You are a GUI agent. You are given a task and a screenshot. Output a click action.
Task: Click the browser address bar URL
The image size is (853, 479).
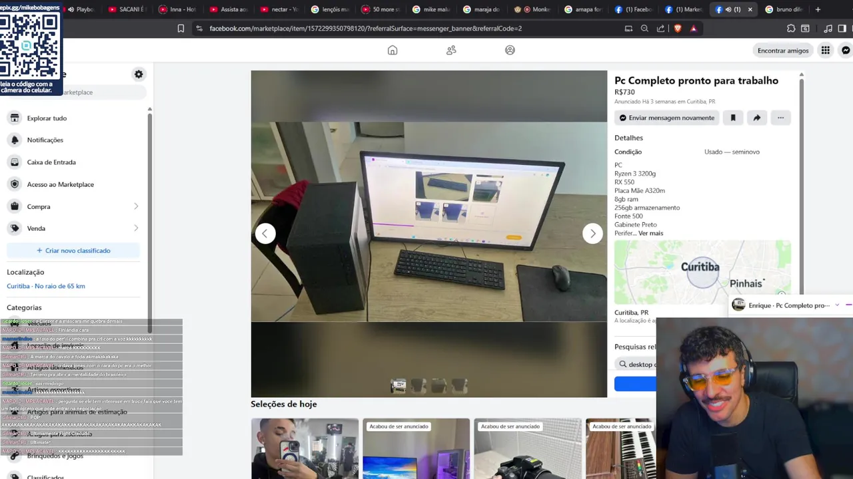point(365,29)
